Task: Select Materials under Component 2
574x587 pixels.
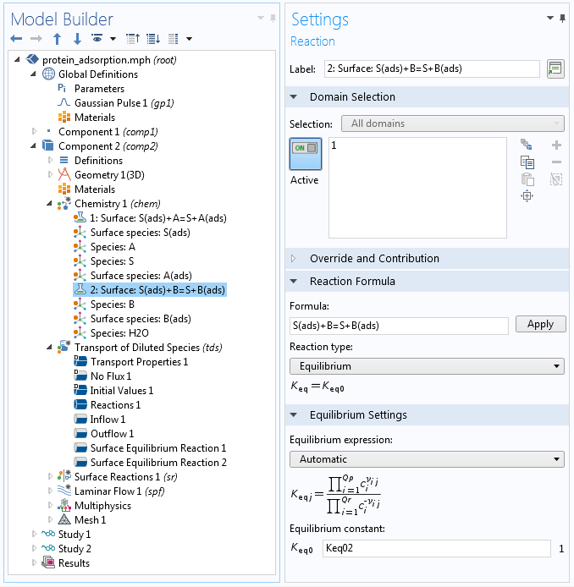Action: pos(95,189)
